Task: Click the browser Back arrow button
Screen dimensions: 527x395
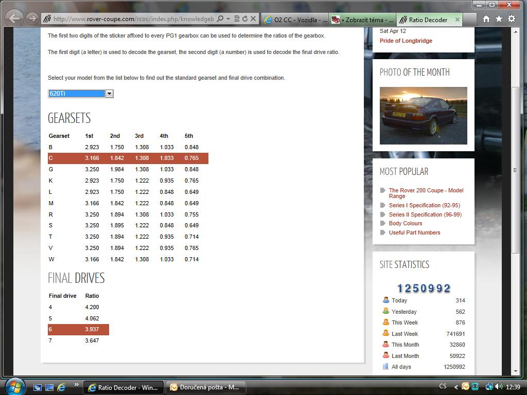Action: [x=15, y=19]
